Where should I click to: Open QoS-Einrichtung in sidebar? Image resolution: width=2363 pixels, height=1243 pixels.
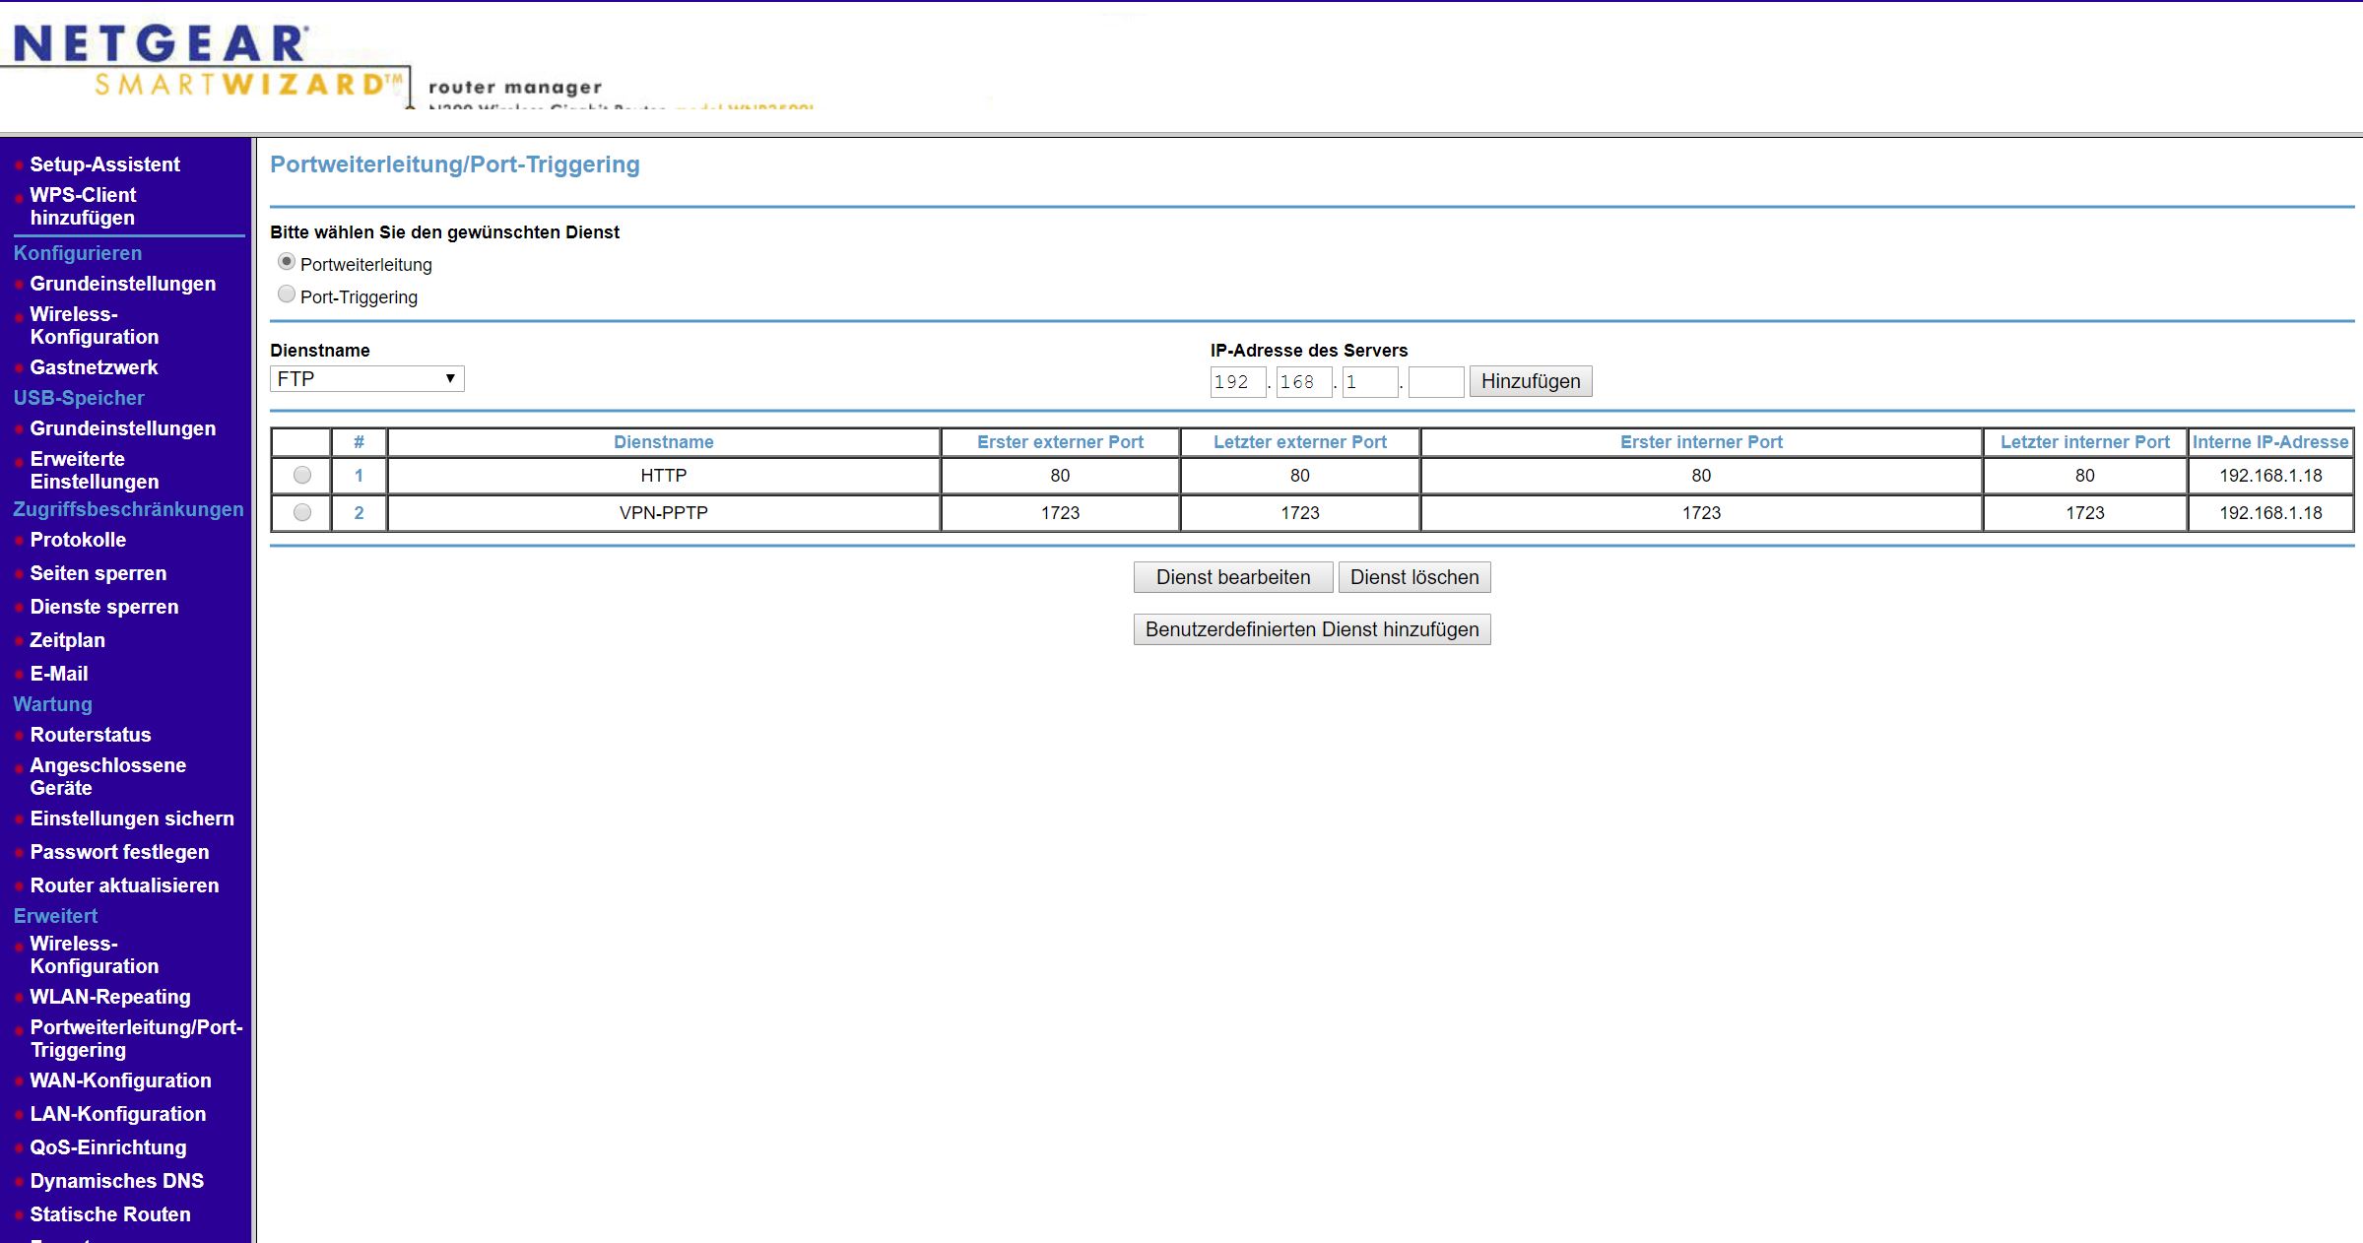point(107,1147)
